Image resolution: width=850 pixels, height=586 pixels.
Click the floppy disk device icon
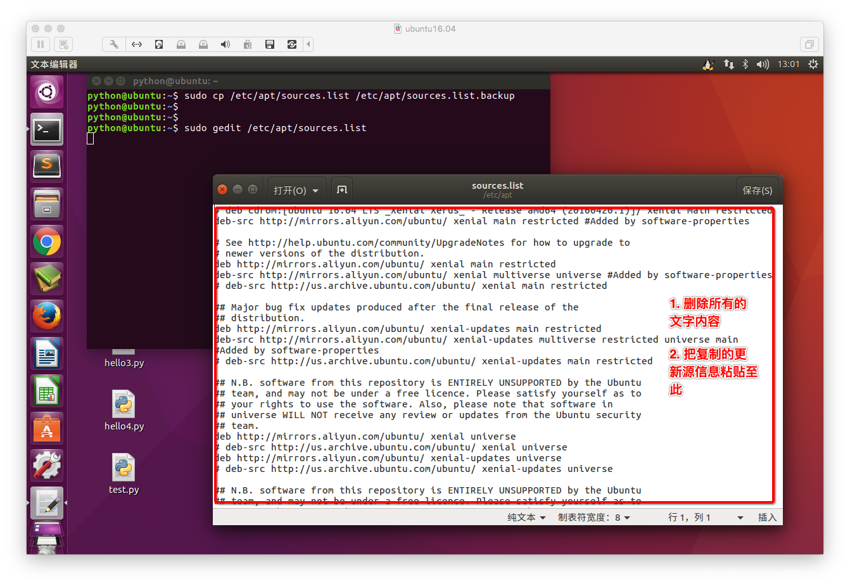[270, 44]
